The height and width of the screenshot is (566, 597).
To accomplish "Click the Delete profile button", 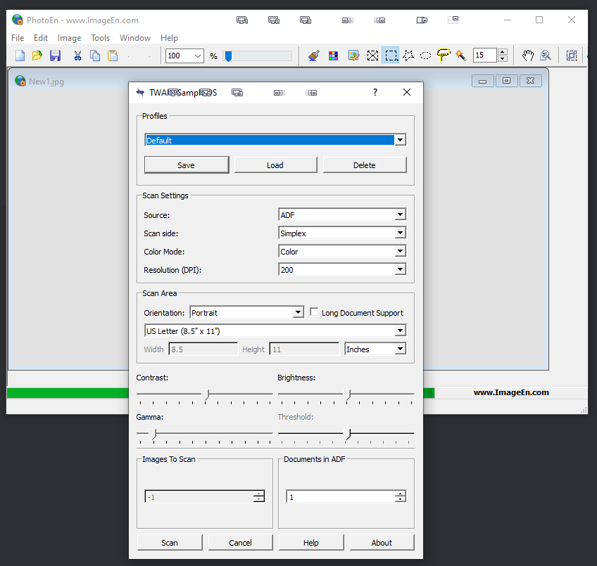I will coord(365,165).
